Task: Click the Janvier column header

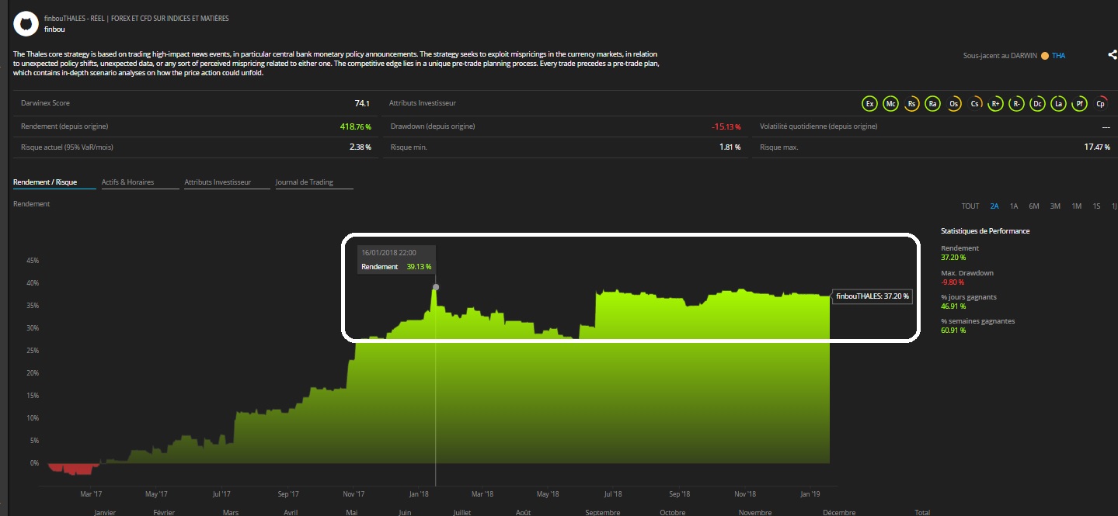Action: (x=105, y=512)
